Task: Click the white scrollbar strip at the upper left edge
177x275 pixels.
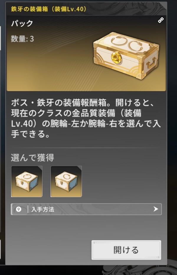Action: tap(0, 38)
